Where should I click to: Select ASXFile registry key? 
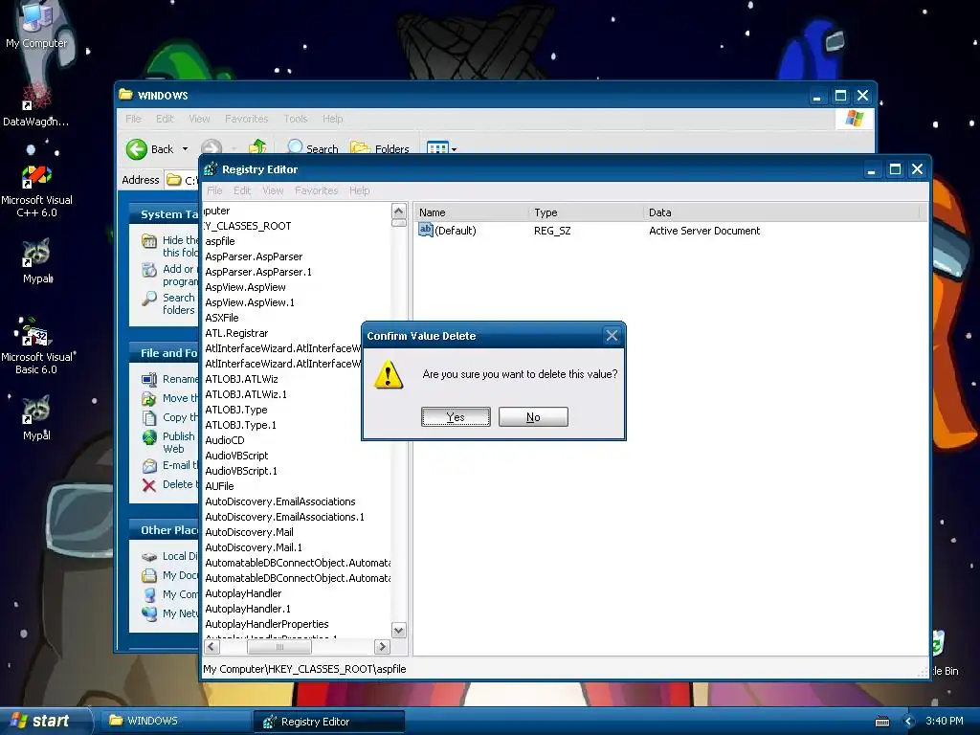222,318
